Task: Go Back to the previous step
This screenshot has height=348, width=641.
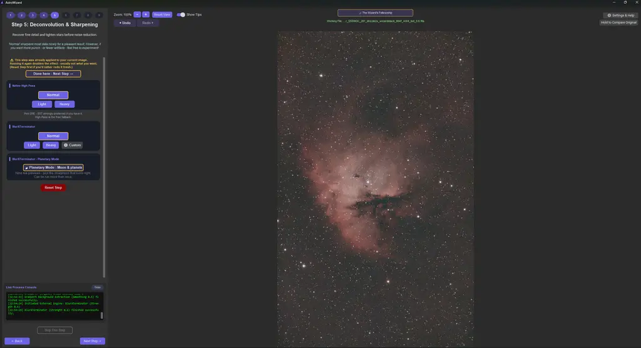Action: pos(17,341)
